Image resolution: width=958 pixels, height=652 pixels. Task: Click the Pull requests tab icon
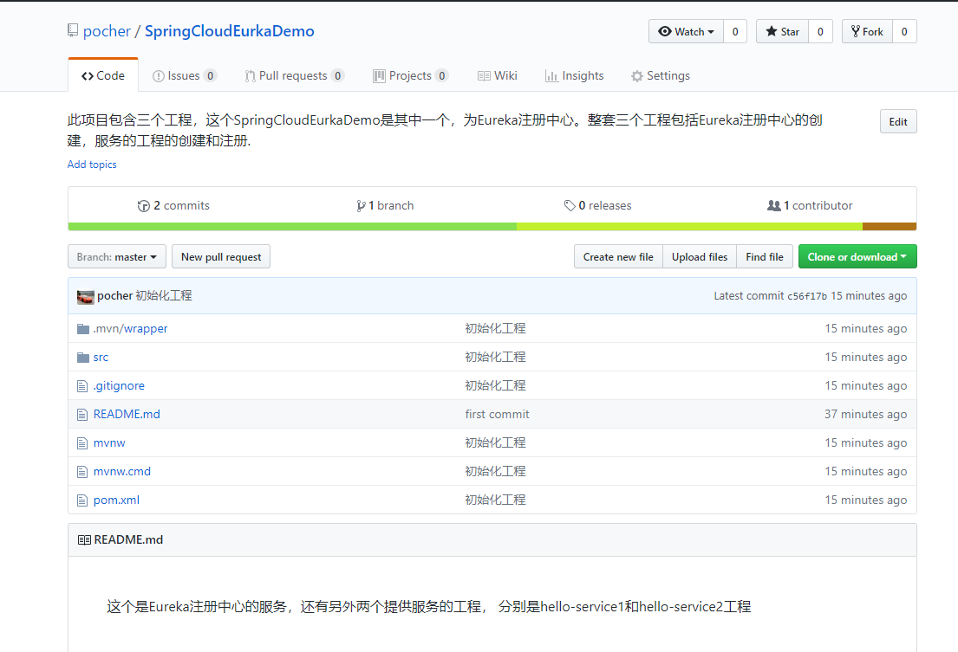pyautogui.click(x=250, y=76)
